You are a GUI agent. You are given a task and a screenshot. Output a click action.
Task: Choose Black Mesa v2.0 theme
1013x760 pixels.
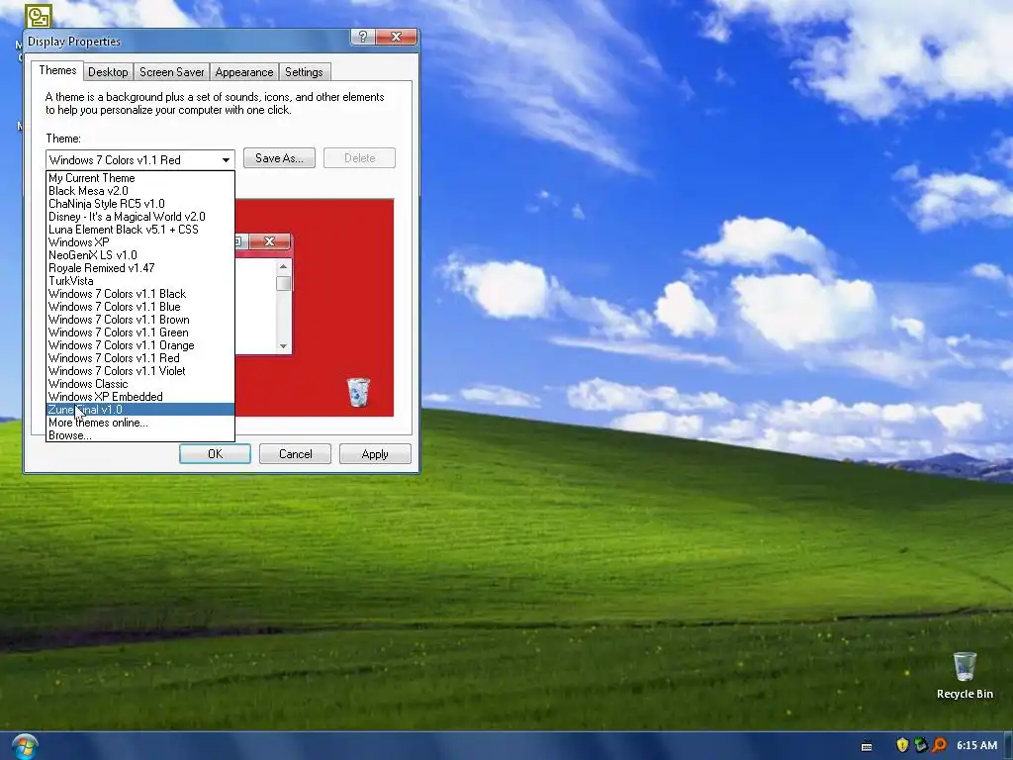[140, 191]
